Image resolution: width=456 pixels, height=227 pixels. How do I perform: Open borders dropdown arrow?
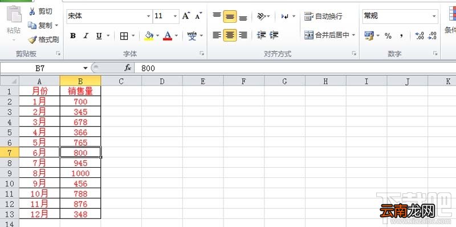pos(133,36)
